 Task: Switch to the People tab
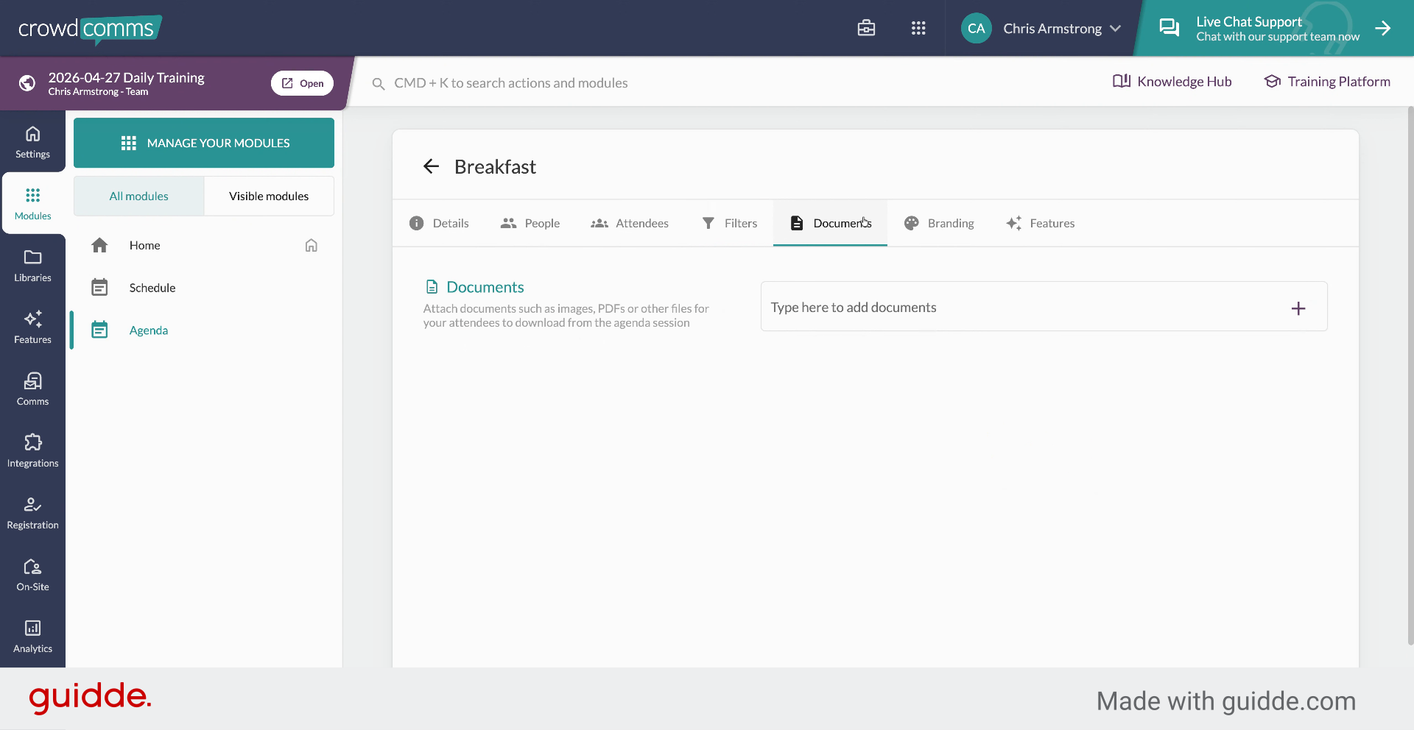(530, 223)
